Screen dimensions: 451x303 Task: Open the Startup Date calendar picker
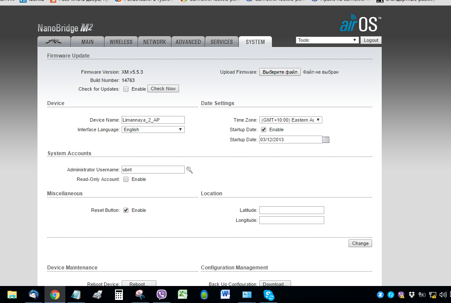click(x=326, y=140)
